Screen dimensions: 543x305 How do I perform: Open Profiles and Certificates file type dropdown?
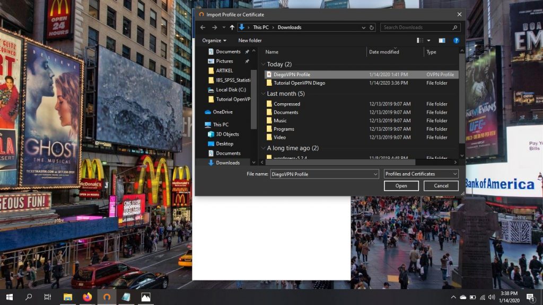coord(421,174)
